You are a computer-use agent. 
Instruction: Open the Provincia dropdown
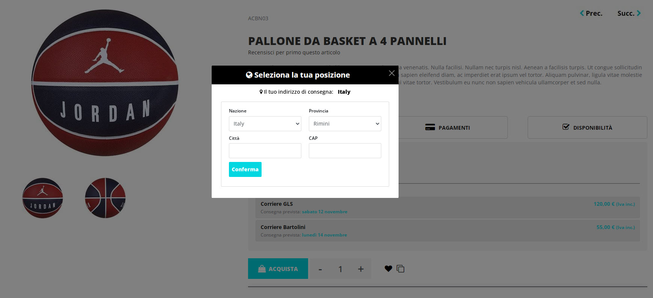(345, 124)
